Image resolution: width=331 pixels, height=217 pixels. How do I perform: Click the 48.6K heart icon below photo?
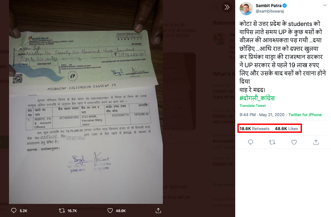(110, 211)
